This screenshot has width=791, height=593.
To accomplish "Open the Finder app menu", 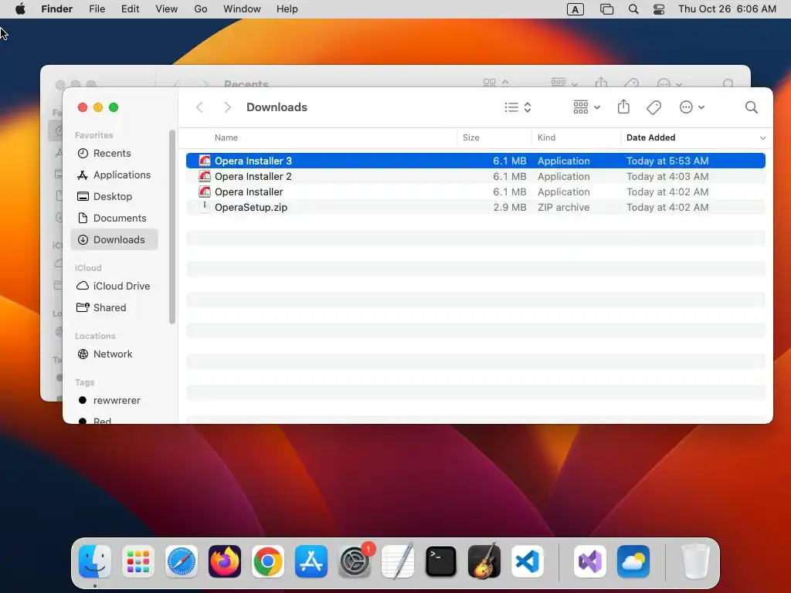I will pyautogui.click(x=56, y=9).
